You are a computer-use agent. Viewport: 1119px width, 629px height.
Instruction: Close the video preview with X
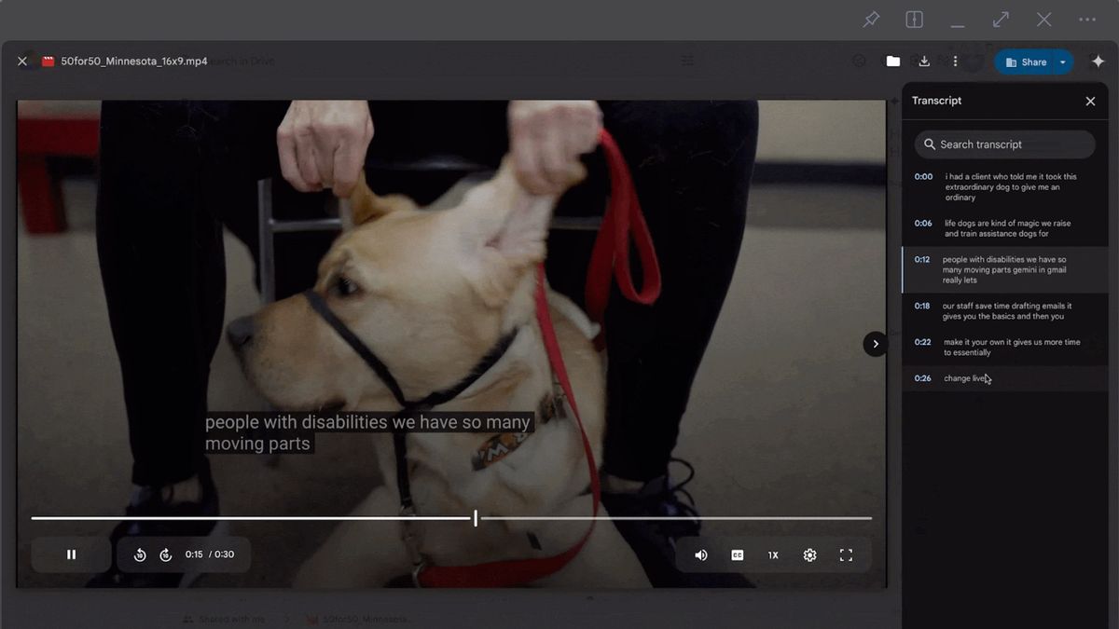(x=22, y=62)
